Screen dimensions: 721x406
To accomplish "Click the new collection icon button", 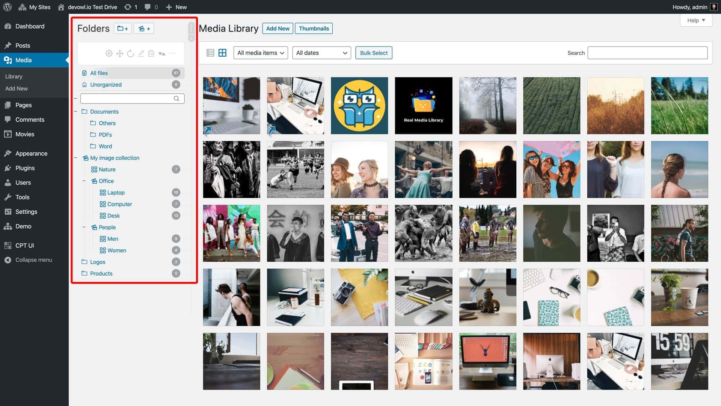I will pos(144,28).
